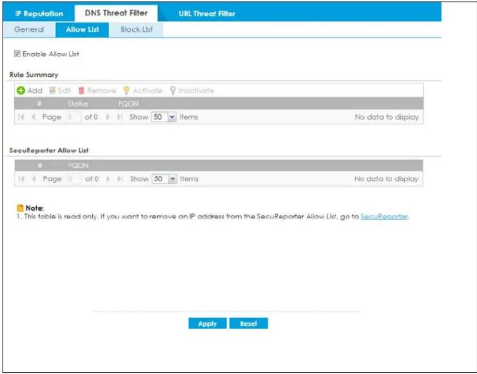The image size is (477, 374).
Task: Click the SecuReporter Allow List heading text
Action: [x=49, y=150]
